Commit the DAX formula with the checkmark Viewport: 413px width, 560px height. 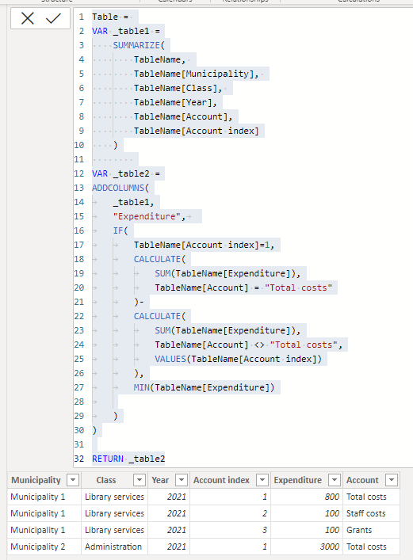tap(53, 18)
